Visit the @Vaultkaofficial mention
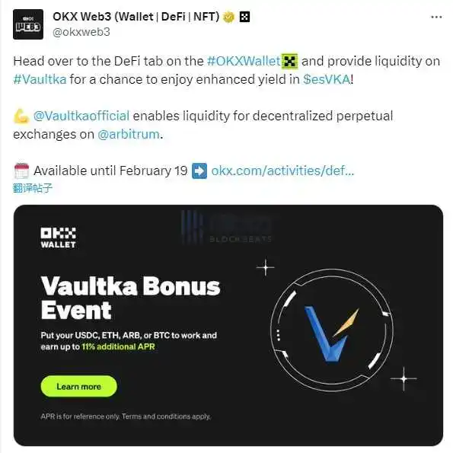This screenshot has width=453, height=453. [81, 116]
